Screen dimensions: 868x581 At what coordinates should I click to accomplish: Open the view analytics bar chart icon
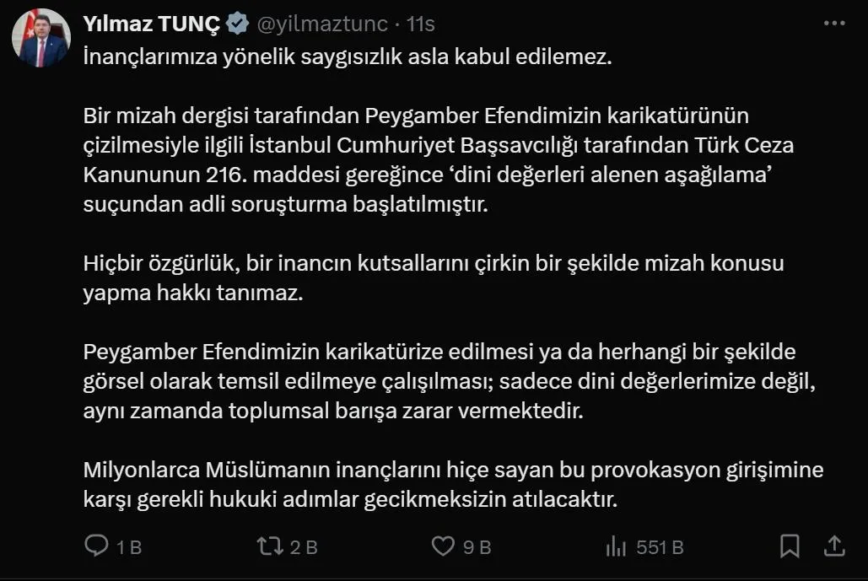point(616,546)
